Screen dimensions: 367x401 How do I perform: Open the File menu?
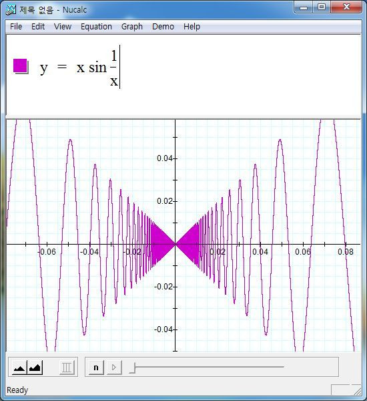(x=16, y=26)
